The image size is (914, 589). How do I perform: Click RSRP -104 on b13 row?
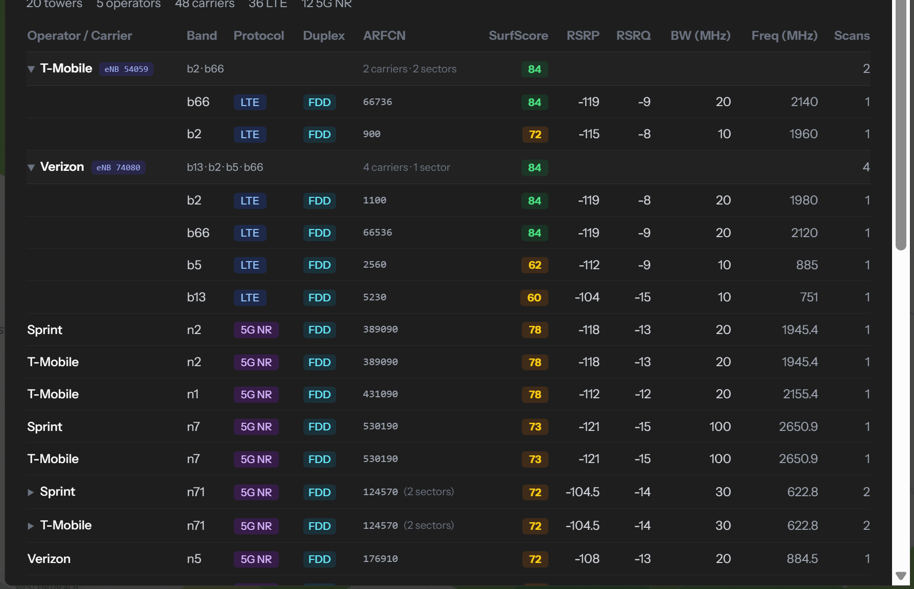tap(587, 297)
